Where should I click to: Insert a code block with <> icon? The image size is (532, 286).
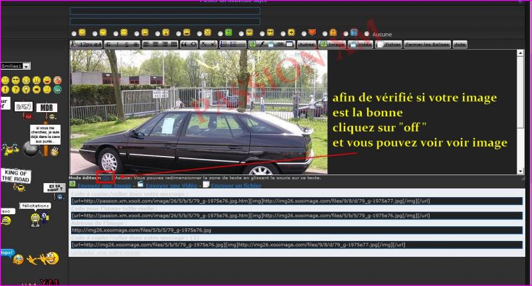194,44
